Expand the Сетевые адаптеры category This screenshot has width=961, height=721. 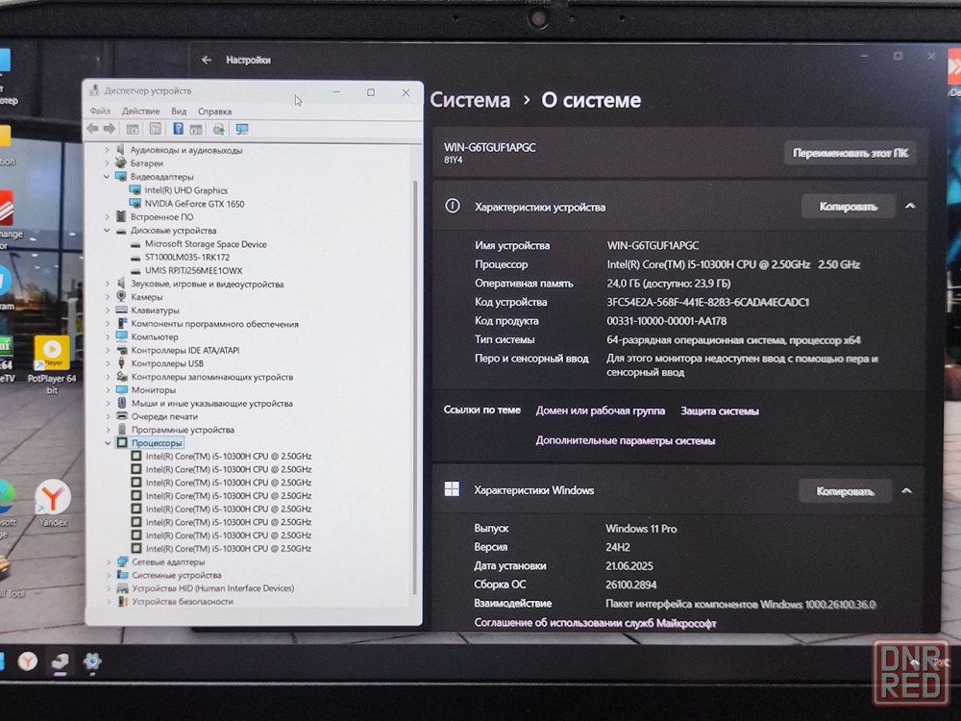pos(109,561)
